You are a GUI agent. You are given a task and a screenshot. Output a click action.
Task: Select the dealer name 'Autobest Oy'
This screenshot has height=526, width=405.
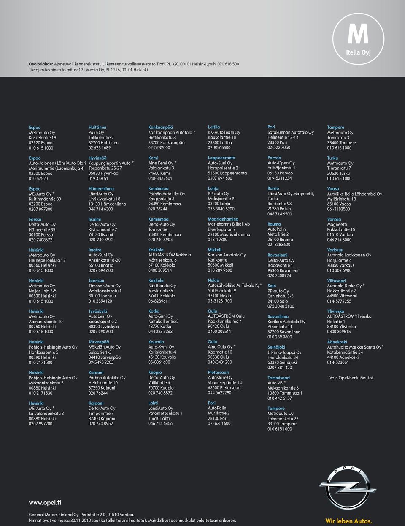tap(100, 316)
